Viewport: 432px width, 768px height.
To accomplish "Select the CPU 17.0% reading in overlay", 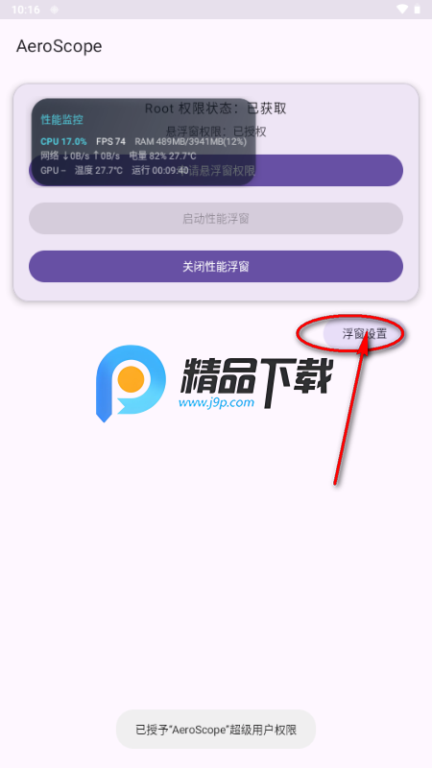I will [63, 141].
